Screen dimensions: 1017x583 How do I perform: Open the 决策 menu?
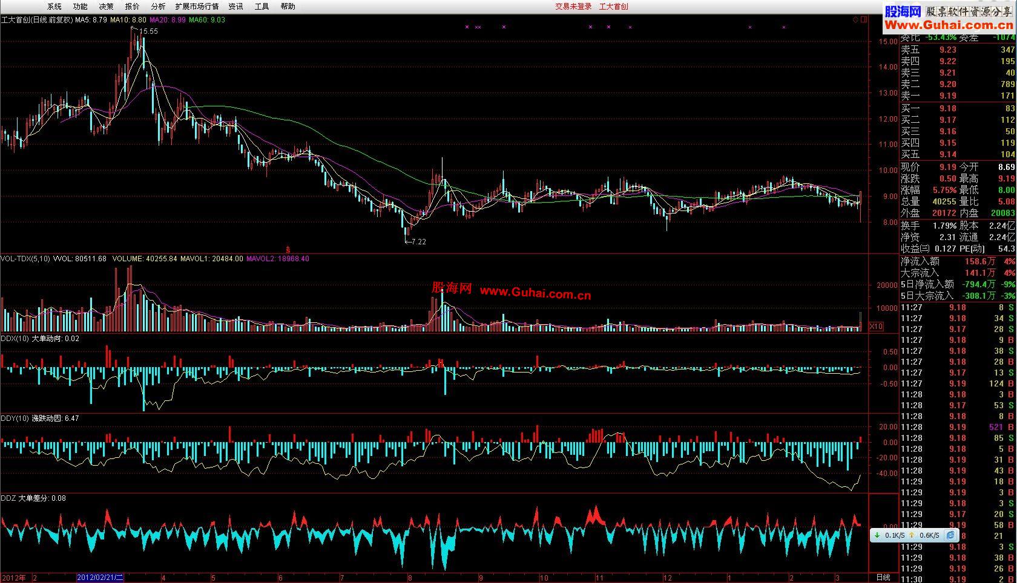106,7
